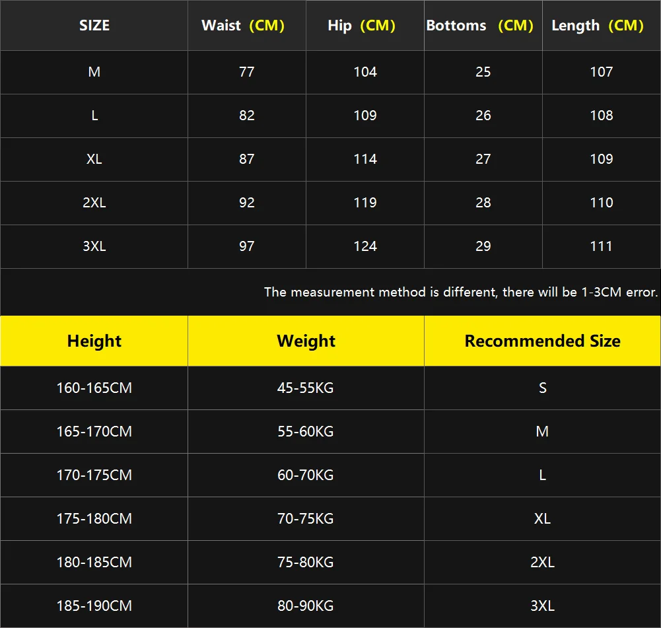Click the SIZE column header
This screenshot has height=628, width=661.
tap(94, 25)
